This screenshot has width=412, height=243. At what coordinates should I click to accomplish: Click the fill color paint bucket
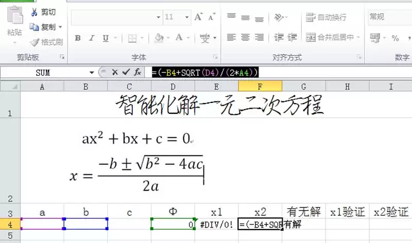(x=159, y=38)
